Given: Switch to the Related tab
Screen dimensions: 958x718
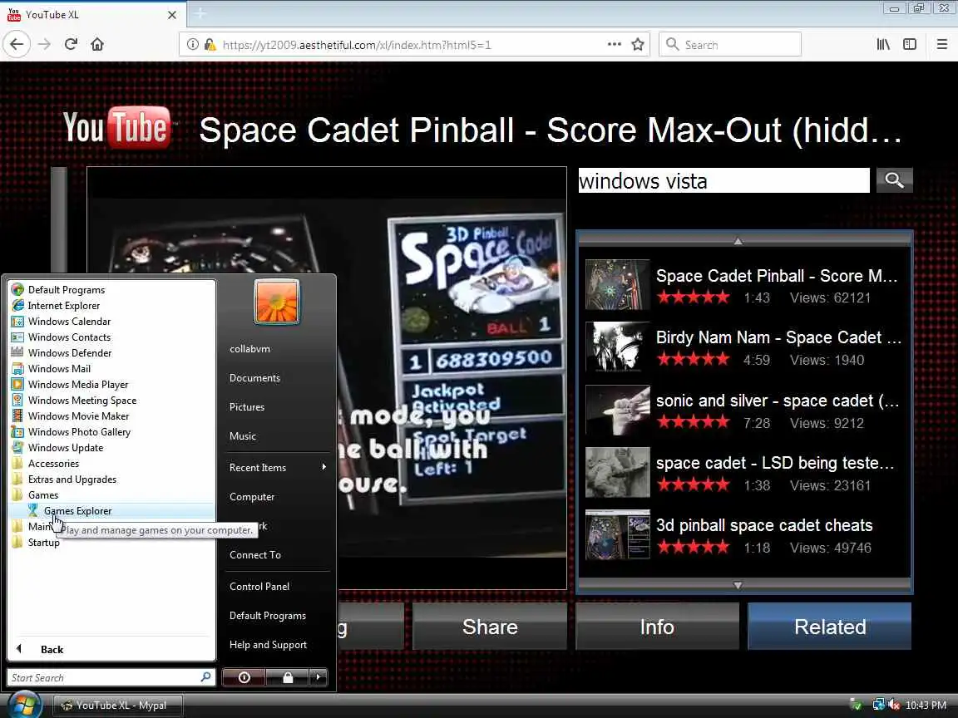Looking at the screenshot, I should point(830,627).
